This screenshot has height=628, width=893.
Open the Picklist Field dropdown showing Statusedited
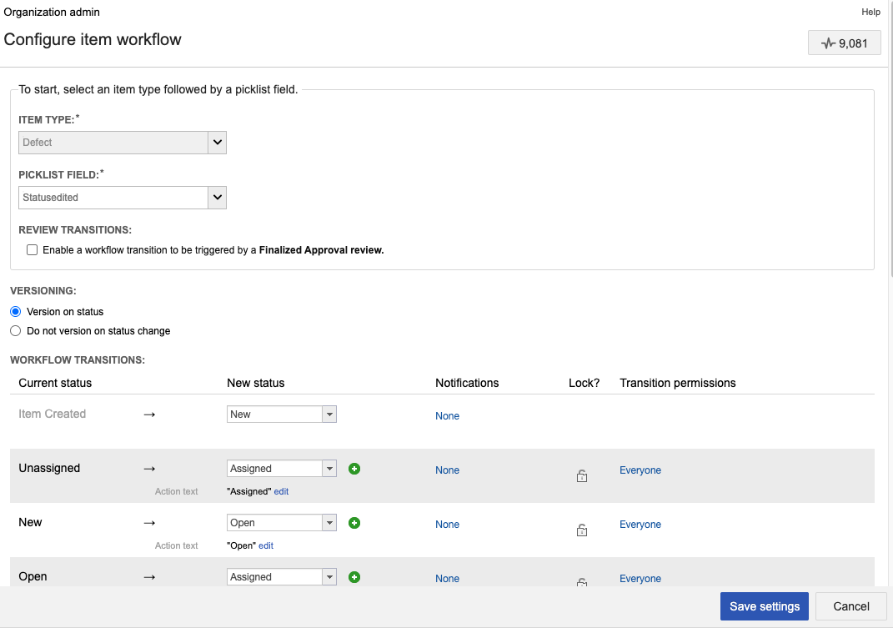(x=217, y=197)
